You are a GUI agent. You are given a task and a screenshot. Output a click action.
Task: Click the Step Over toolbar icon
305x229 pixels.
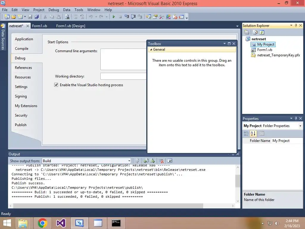(x=133, y=17)
